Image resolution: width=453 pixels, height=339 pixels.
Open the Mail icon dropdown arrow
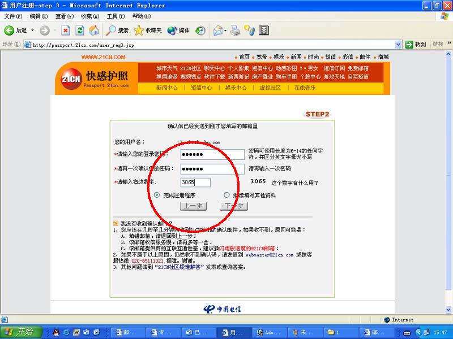coord(225,31)
